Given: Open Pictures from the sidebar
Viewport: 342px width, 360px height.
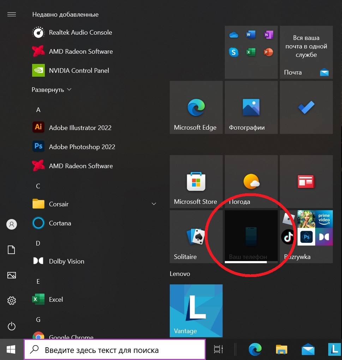Looking at the screenshot, I should click(12, 275).
